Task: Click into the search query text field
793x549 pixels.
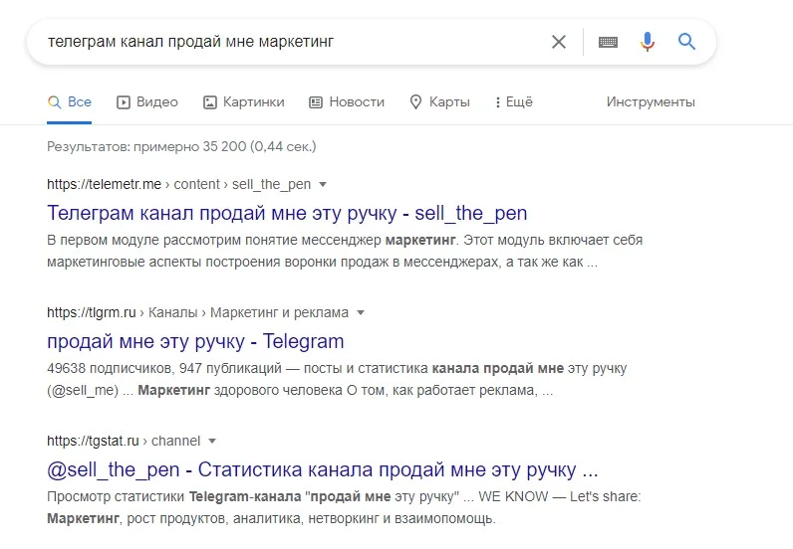Action: click(279, 42)
